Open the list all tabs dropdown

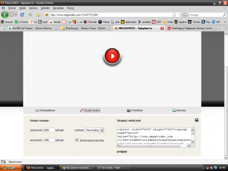[226, 28]
